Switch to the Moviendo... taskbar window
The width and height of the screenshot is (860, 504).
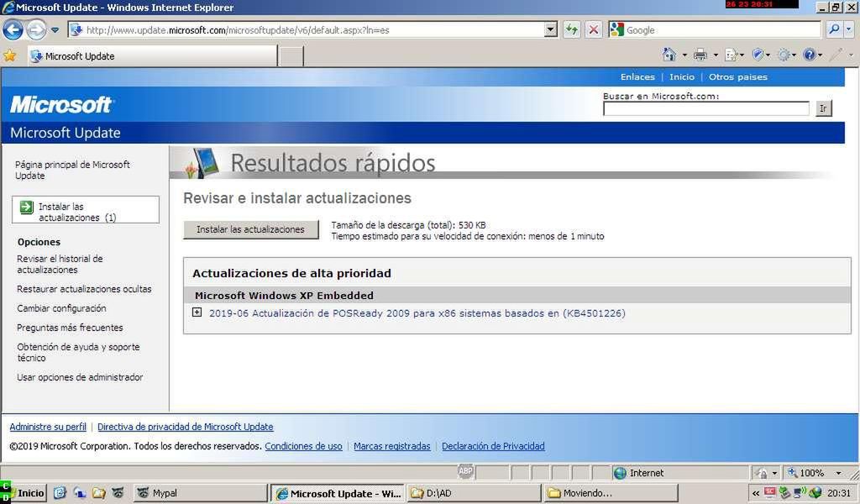coord(610,493)
